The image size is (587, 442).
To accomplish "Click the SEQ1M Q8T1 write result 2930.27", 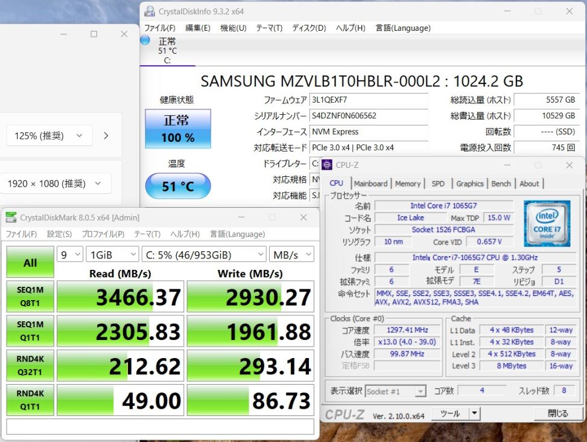I will pyautogui.click(x=250, y=296).
